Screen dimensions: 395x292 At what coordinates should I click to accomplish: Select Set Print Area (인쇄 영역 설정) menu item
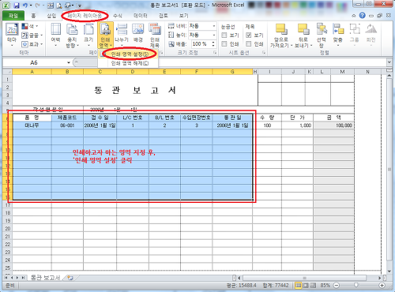pyautogui.click(x=128, y=54)
